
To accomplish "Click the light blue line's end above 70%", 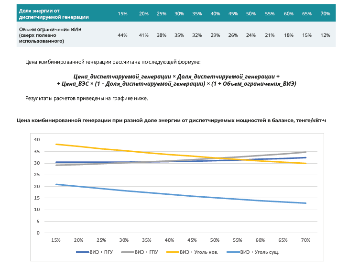I will pos(305,203).
